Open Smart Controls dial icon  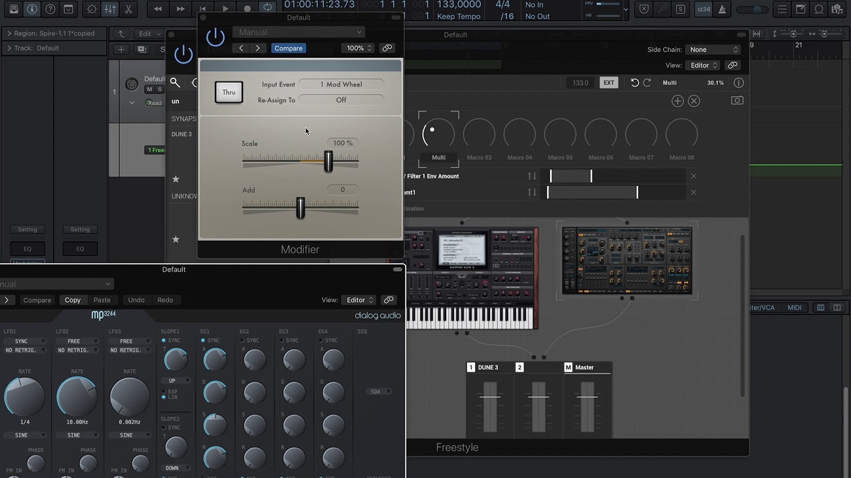92,9
